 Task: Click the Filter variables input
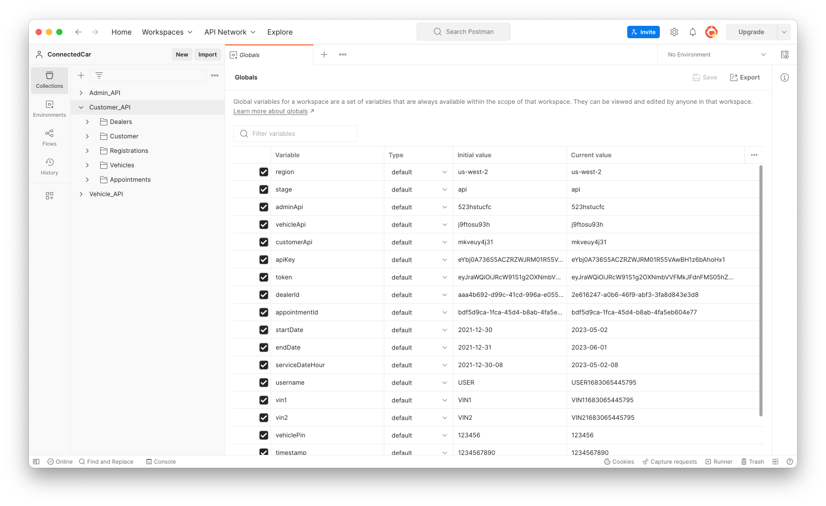(295, 134)
